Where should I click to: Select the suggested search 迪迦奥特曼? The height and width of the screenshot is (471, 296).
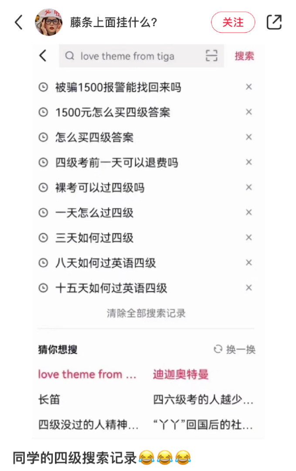pyautogui.click(x=181, y=374)
